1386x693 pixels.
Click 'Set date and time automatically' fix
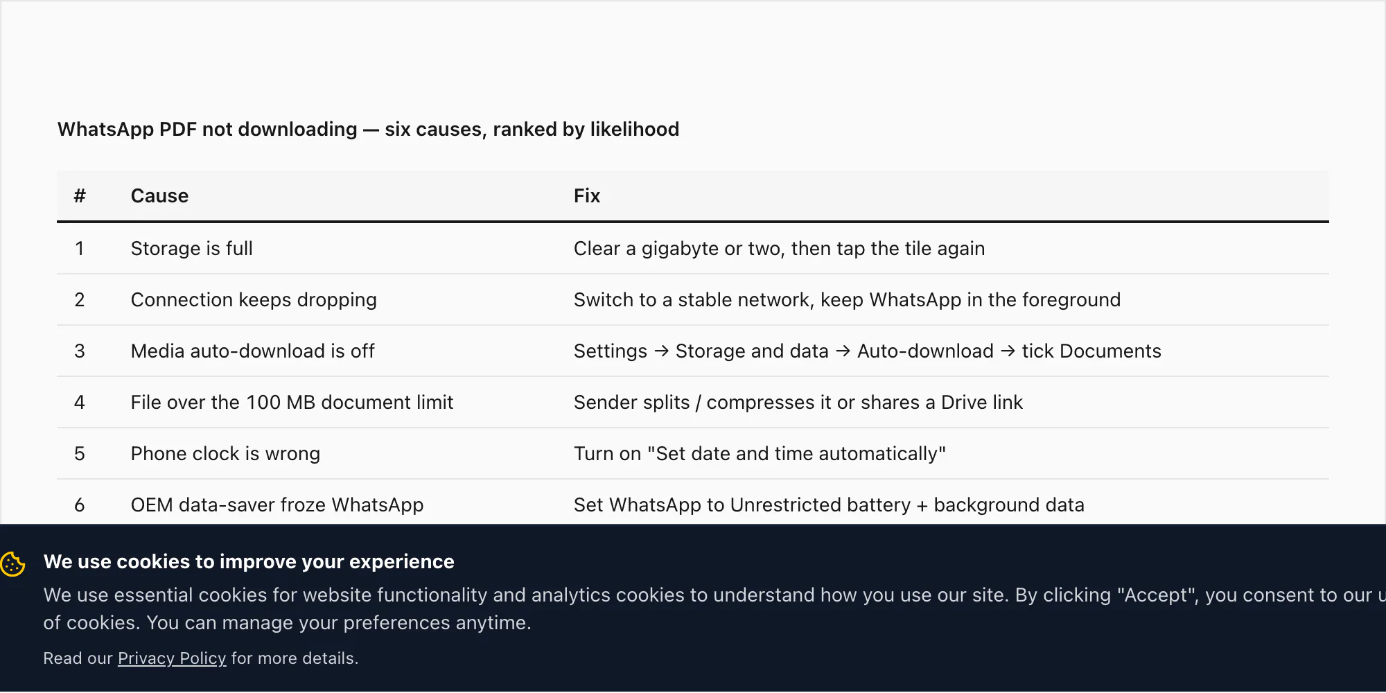click(x=760, y=454)
